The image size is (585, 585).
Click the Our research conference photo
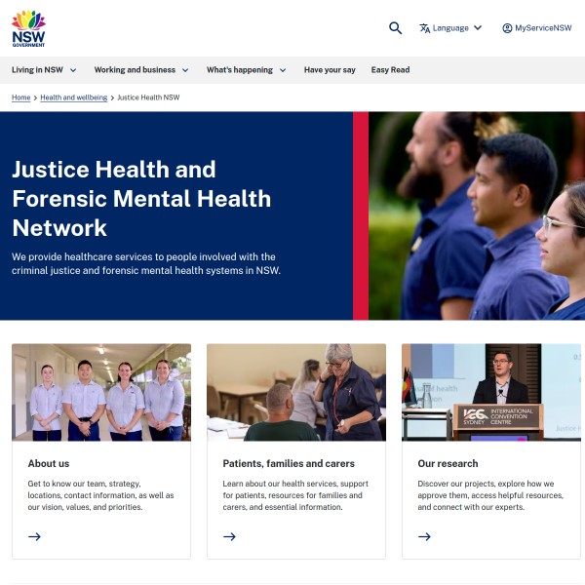pos(491,392)
